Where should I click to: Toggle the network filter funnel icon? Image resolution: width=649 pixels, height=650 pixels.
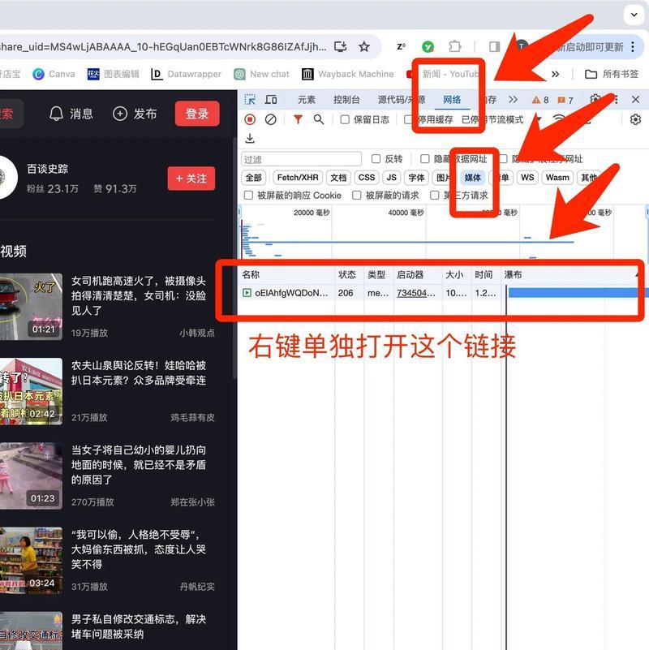point(298,120)
